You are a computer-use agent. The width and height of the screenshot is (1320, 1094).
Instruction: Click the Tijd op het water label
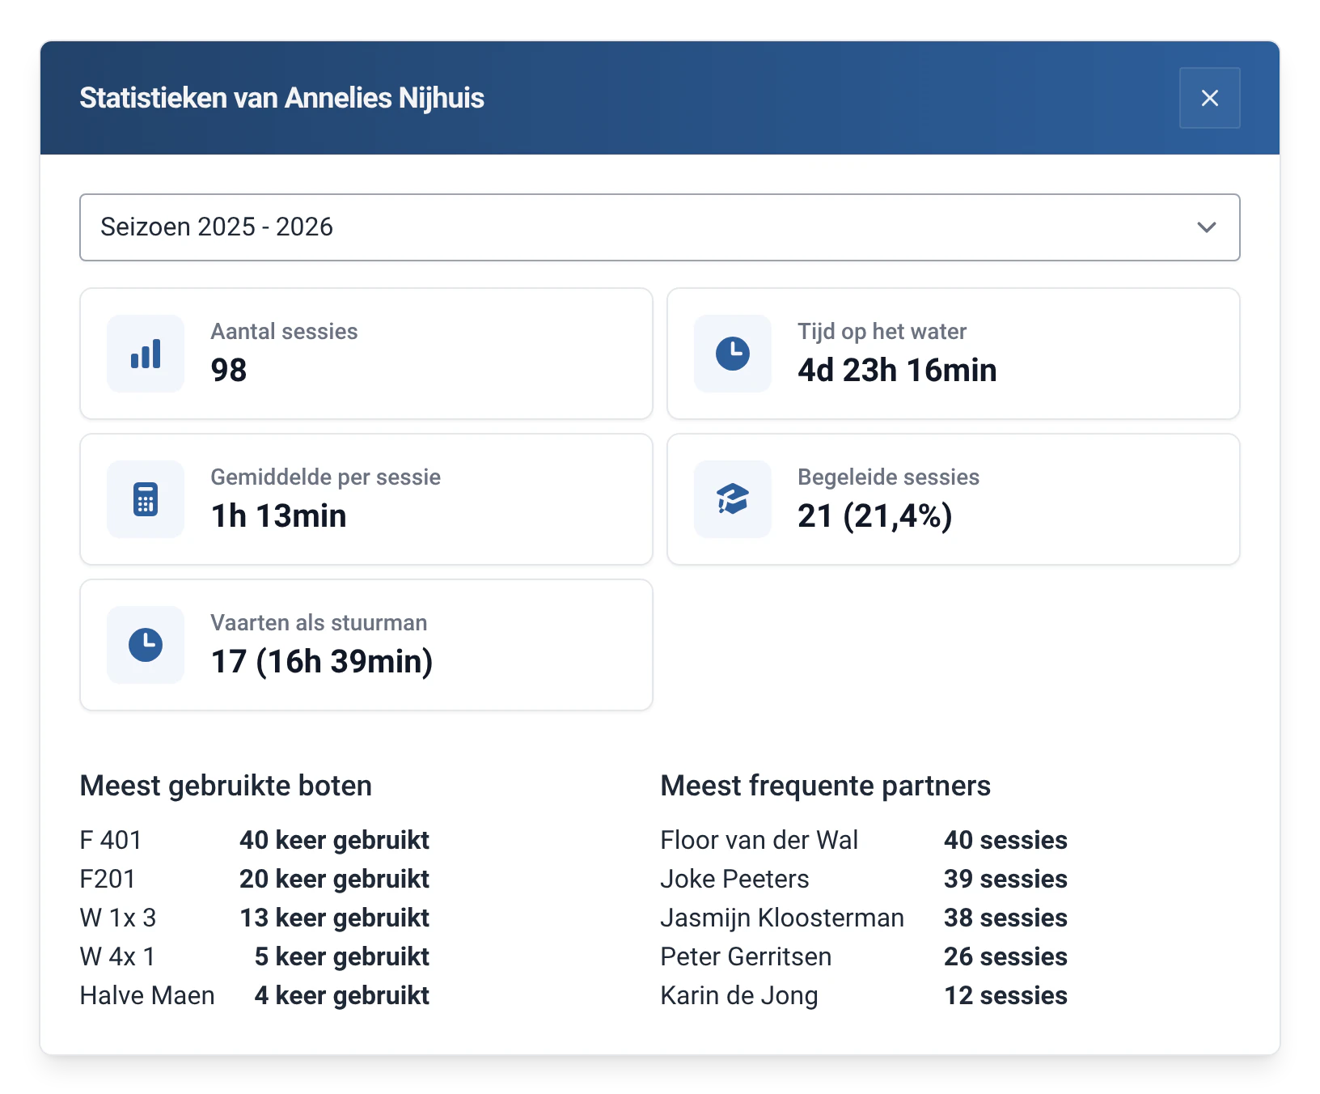pos(882,332)
